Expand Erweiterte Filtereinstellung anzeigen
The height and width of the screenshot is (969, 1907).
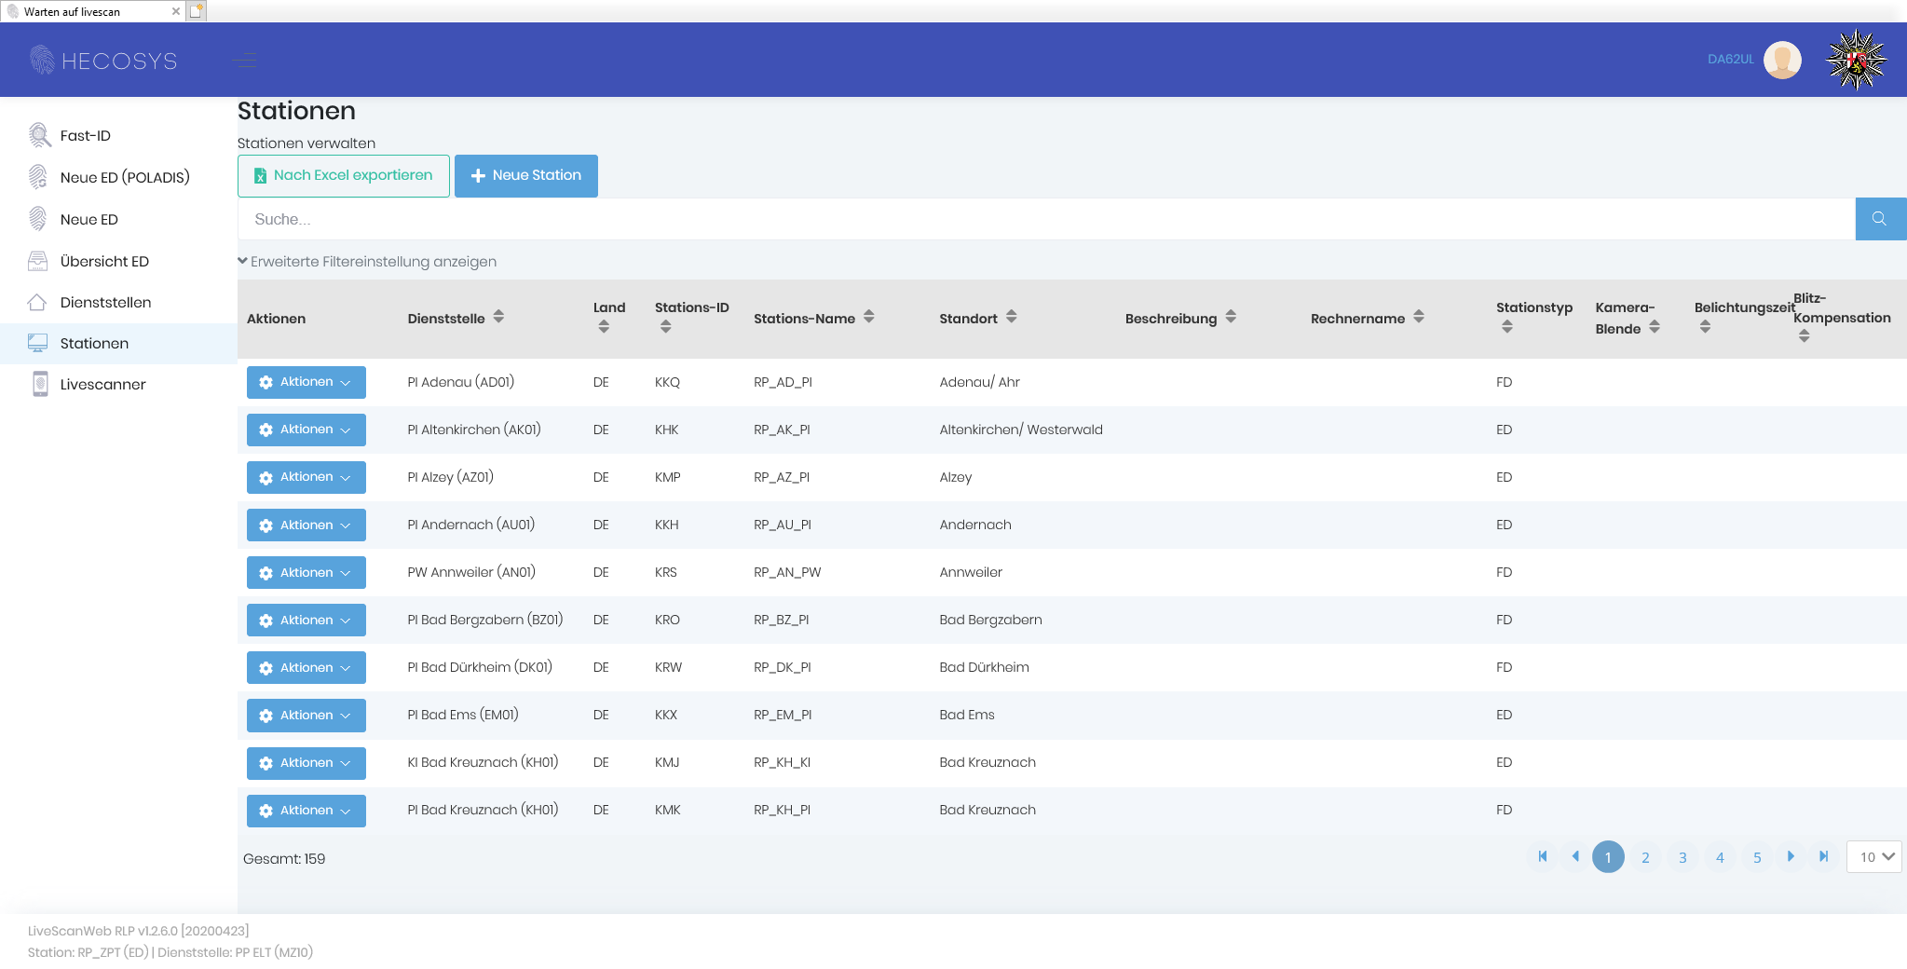367,262
